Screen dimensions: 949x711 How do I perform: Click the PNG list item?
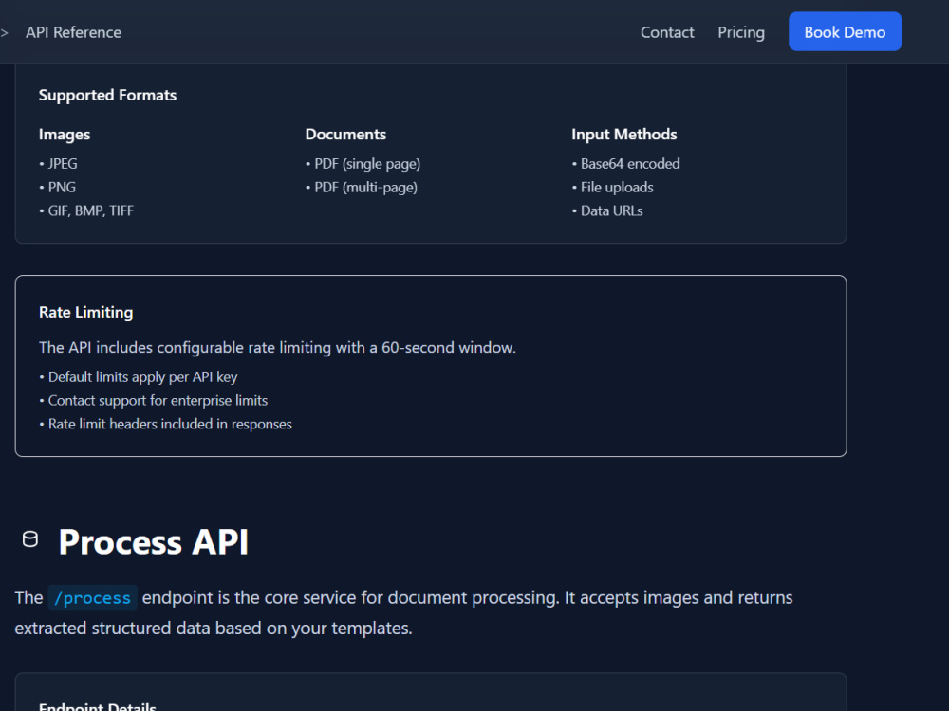[58, 188]
